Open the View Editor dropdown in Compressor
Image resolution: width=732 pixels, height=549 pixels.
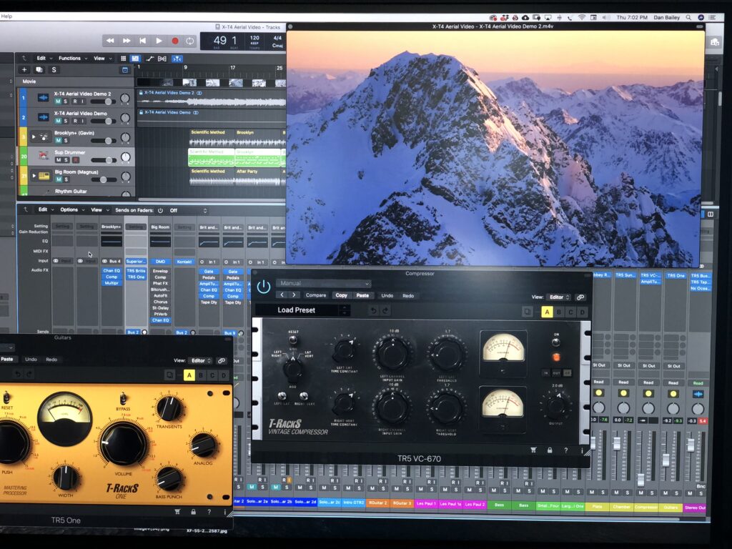[559, 297]
